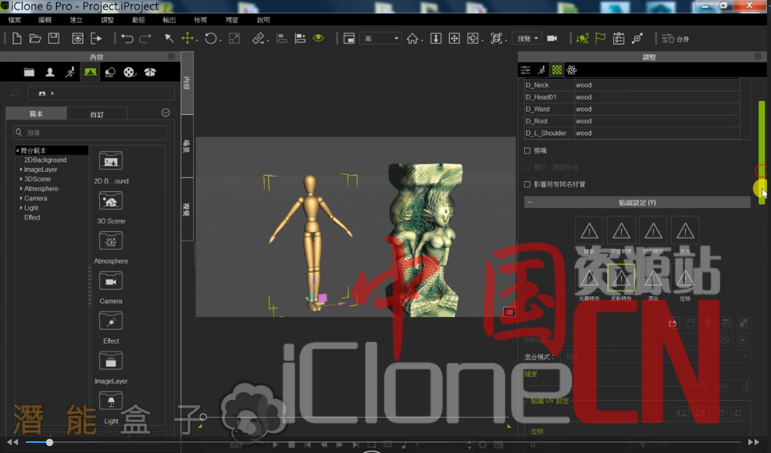Select the Rotate object tool
Screen dimensions: 771x453
pos(210,38)
